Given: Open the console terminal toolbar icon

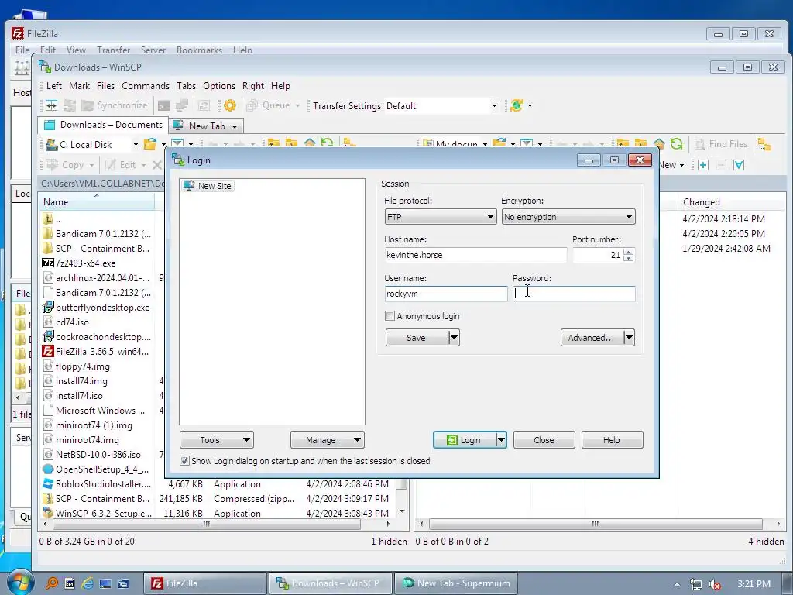Looking at the screenshot, I should coord(164,105).
